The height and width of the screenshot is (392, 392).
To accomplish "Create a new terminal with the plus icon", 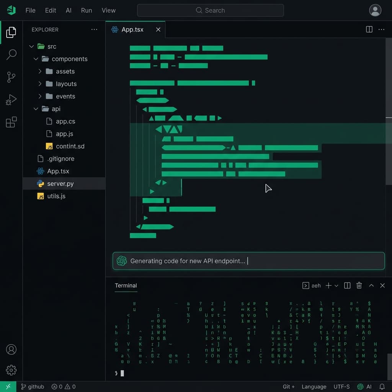I will tap(328, 286).
